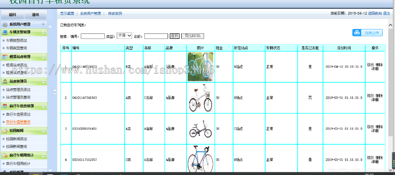Click the icon beside 自行车信息管理

[x=5, y=106]
